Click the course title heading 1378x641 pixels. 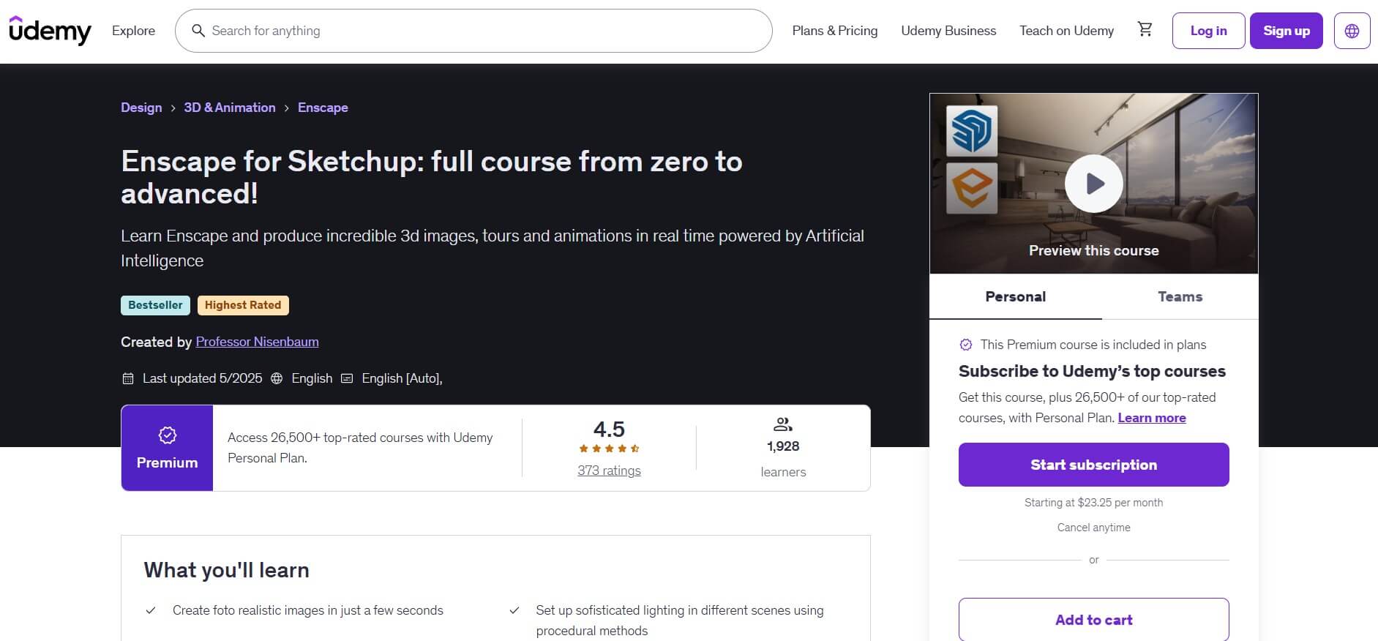pos(432,177)
